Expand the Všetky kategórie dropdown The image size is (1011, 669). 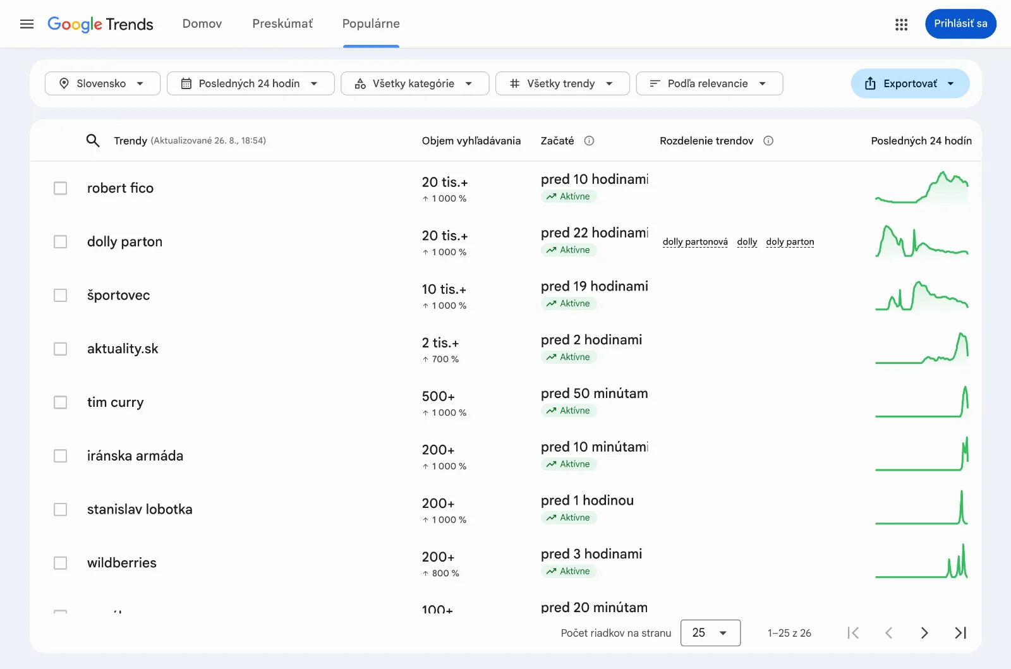(x=415, y=83)
